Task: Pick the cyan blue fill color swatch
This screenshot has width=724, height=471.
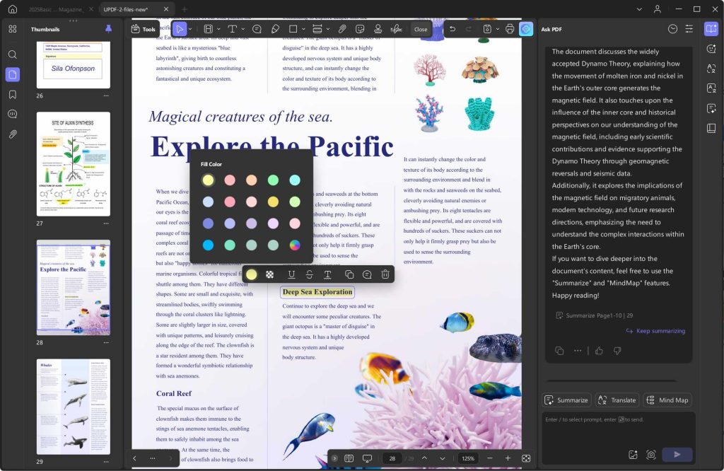Action: pyautogui.click(x=208, y=245)
